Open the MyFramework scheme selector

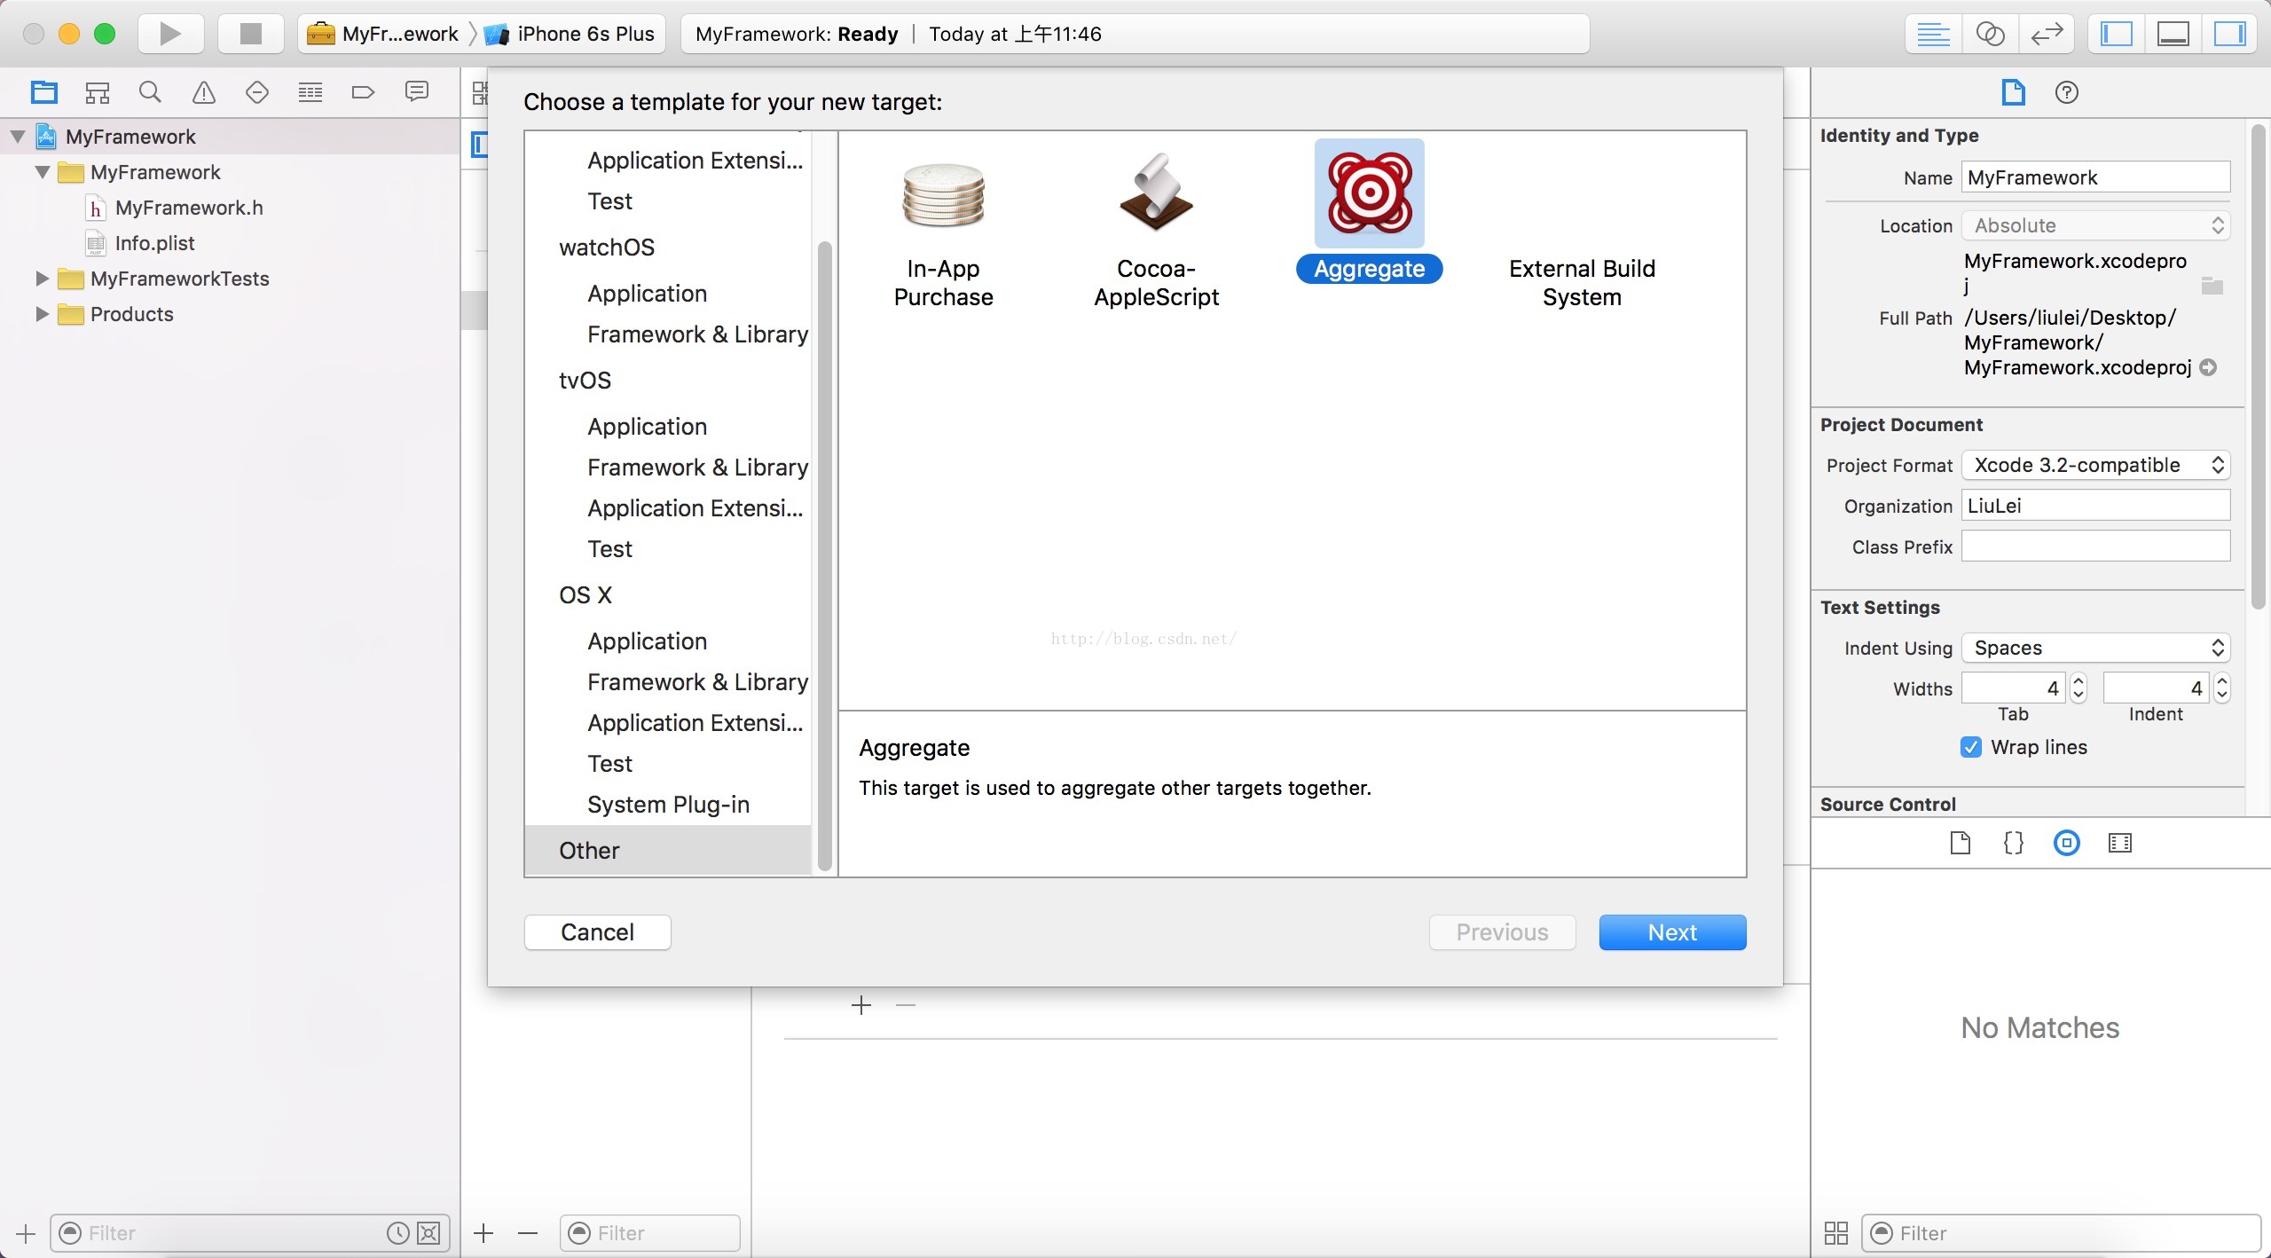click(383, 34)
